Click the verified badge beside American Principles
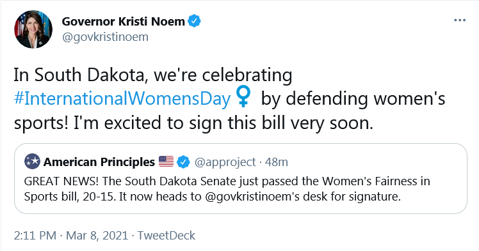 (184, 162)
